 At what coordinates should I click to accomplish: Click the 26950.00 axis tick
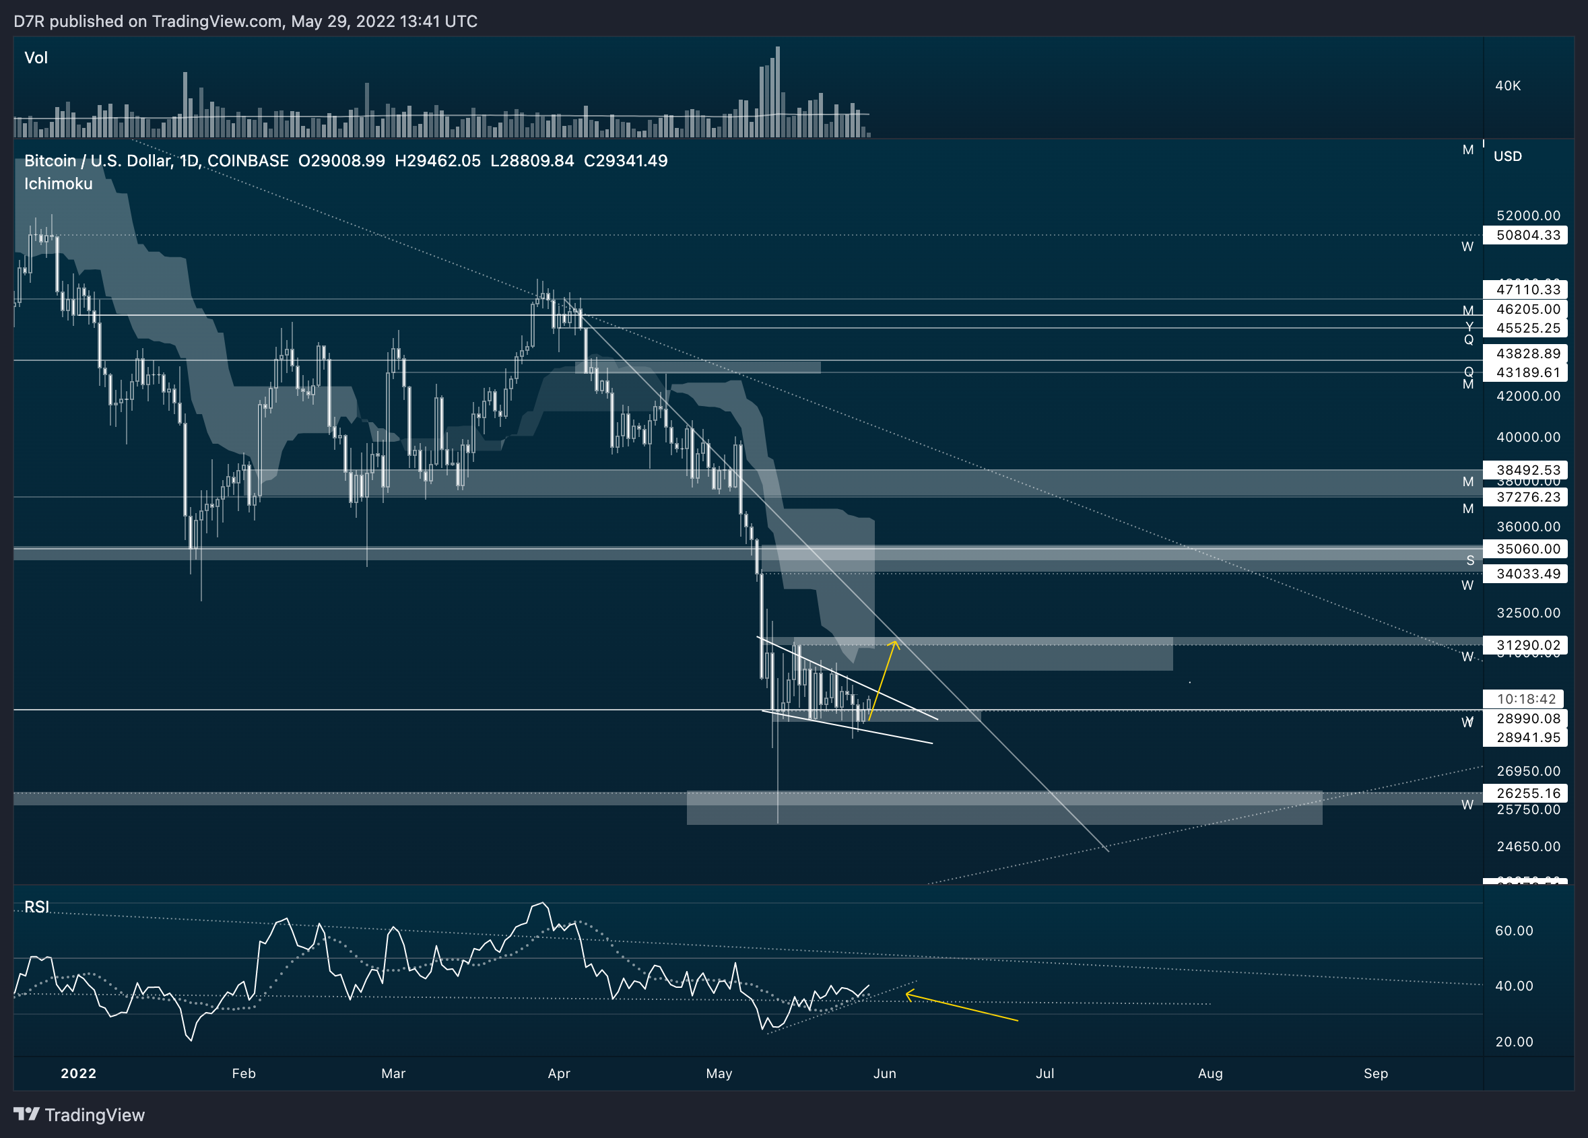point(1529,771)
